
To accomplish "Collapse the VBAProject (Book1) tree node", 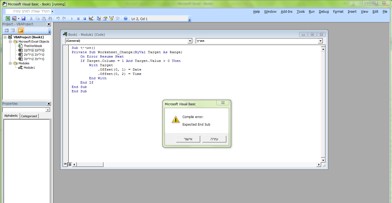I will click(x=5, y=37).
